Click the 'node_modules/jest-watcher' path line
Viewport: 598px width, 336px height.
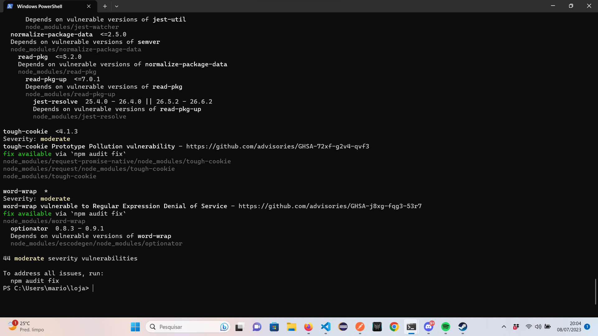click(72, 27)
